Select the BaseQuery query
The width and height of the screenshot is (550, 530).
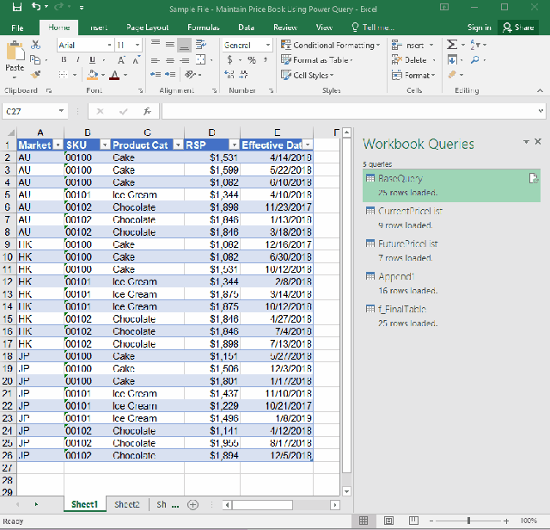(451, 186)
